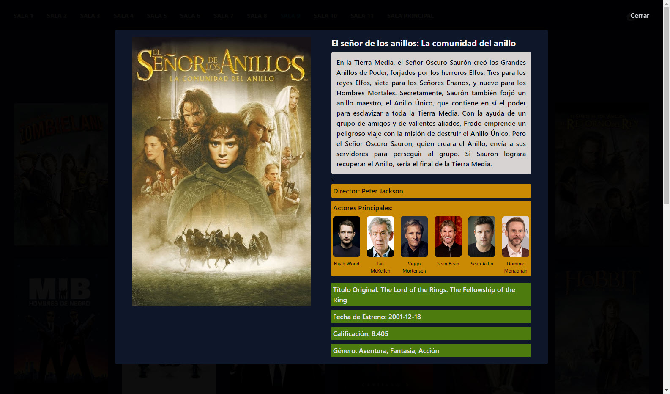Click the Título Original info bar

click(x=431, y=295)
